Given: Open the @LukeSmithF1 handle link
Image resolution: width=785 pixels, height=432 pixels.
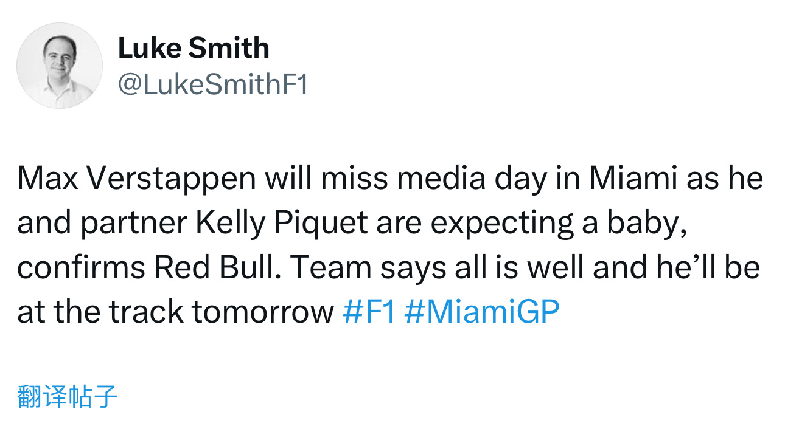Looking at the screenshot, I should click(x=213, y=85).
